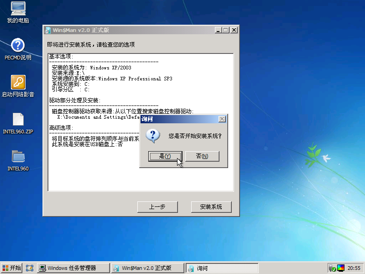Click the display settings tray icon
The image size is (365, 274).
341,268
